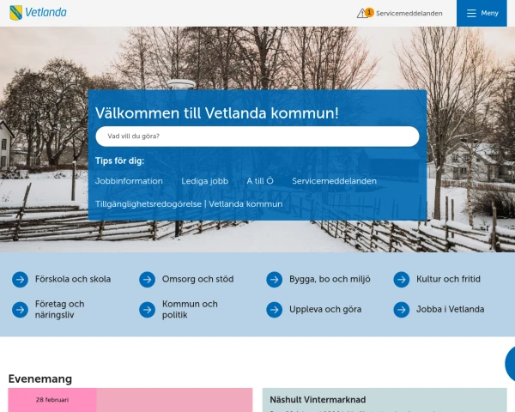Open Omsorg och stöd text link

pyautogui.click(x=197, y=279)
